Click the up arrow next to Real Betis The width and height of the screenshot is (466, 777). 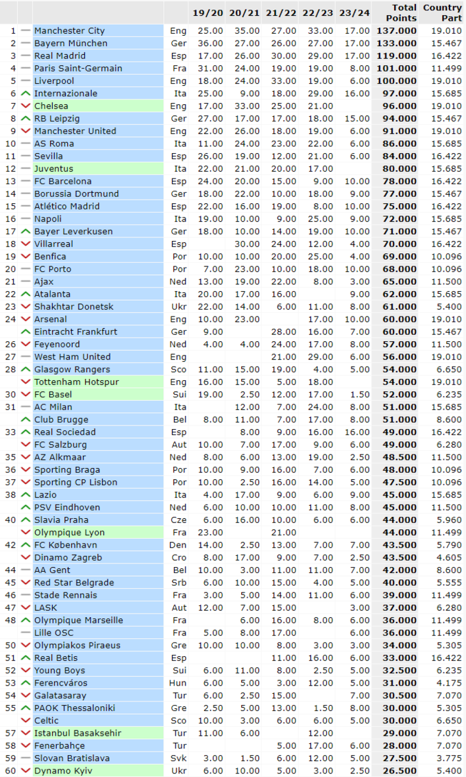(x=25, y=658)
